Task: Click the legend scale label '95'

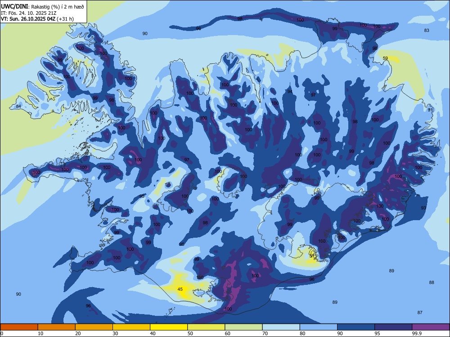Action: click(x=378, y=333)
